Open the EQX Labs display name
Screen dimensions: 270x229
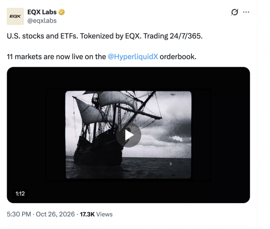[42, 12]
